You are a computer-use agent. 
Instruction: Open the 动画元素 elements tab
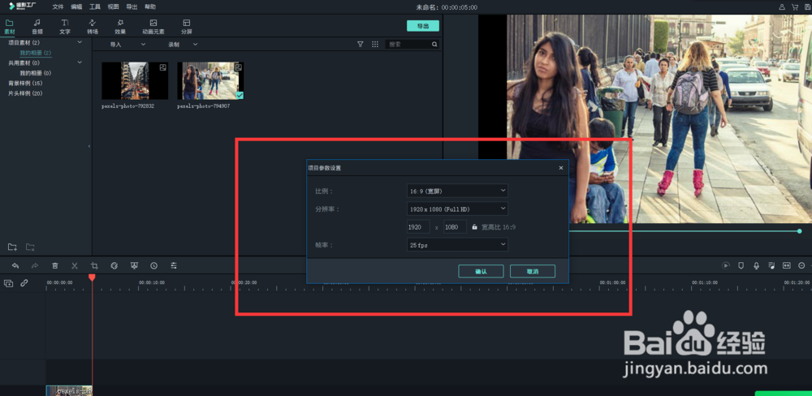tap(153, 27)
